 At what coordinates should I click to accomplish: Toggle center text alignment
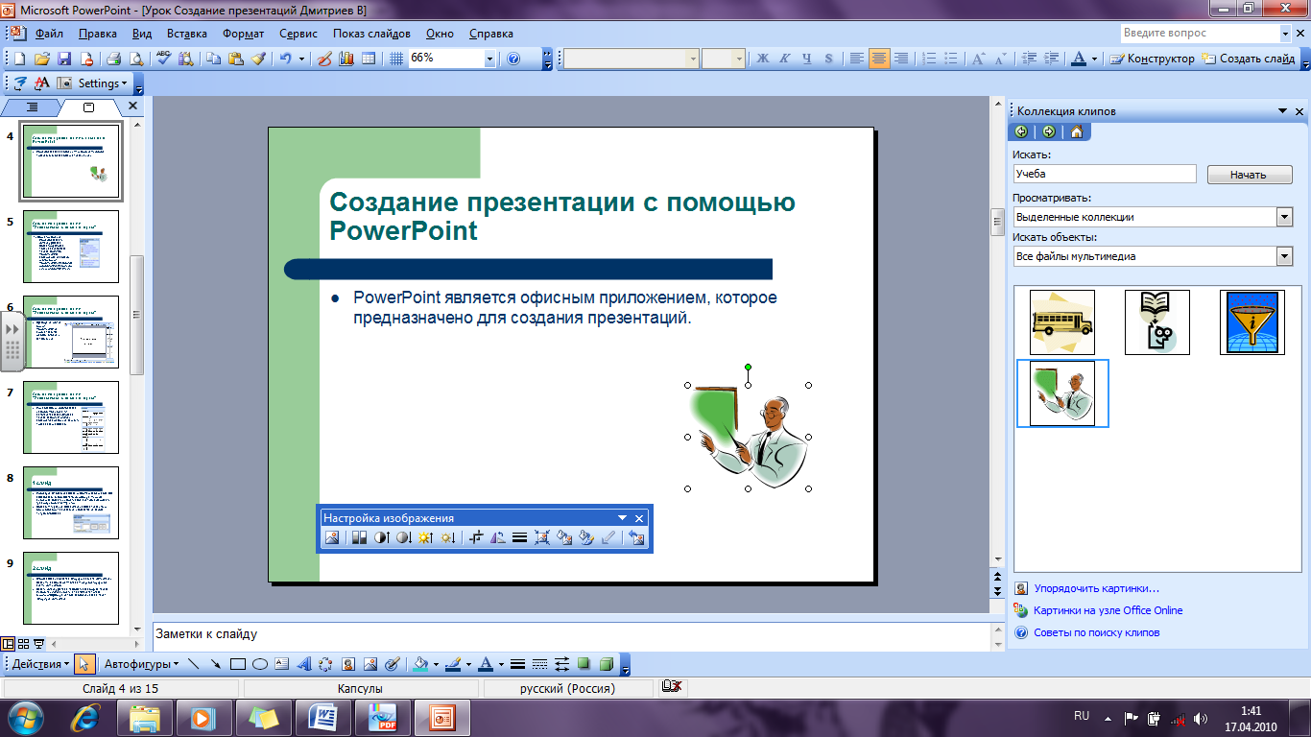[879, 59]
